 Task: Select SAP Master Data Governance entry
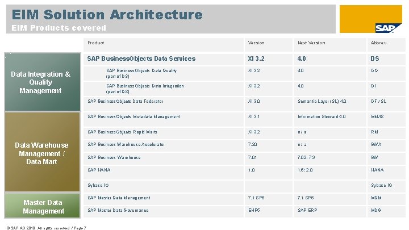pos(118,210)
